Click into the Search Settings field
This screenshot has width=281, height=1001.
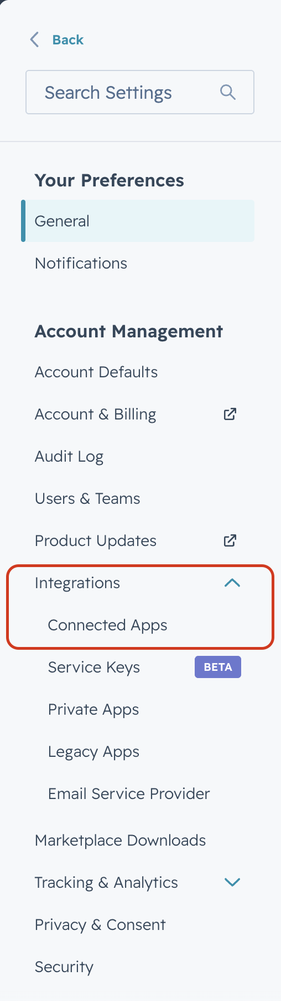pos(140,92)
